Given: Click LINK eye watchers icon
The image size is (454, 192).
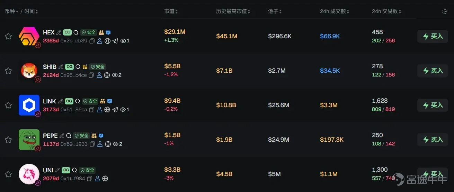Looking at the screenshot, I should [123, 110].
